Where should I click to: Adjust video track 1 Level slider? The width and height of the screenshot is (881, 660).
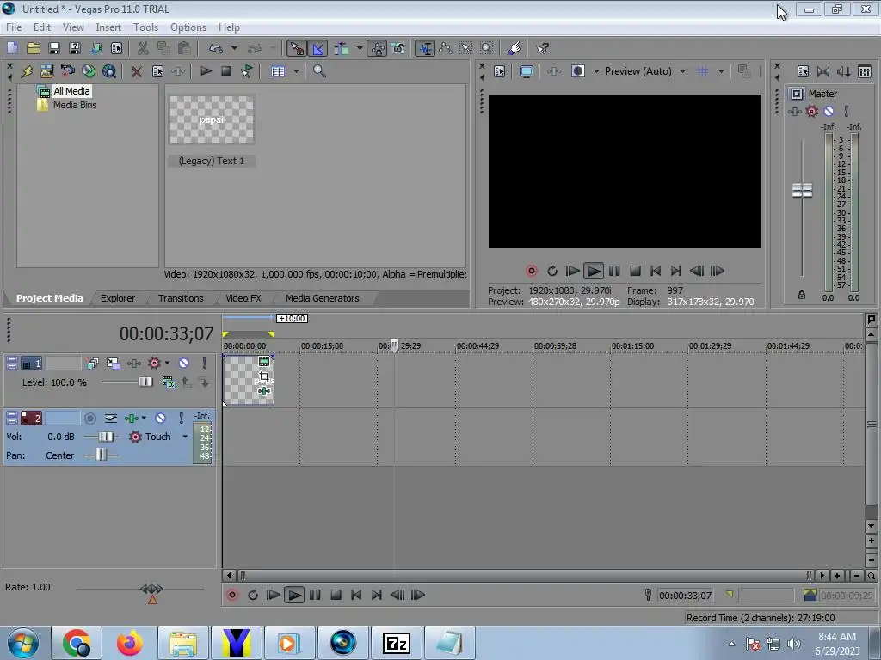(145, 382)
